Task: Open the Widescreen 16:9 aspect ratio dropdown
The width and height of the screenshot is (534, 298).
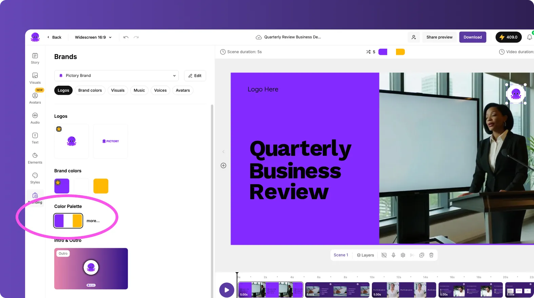Action: click(93, 37)
